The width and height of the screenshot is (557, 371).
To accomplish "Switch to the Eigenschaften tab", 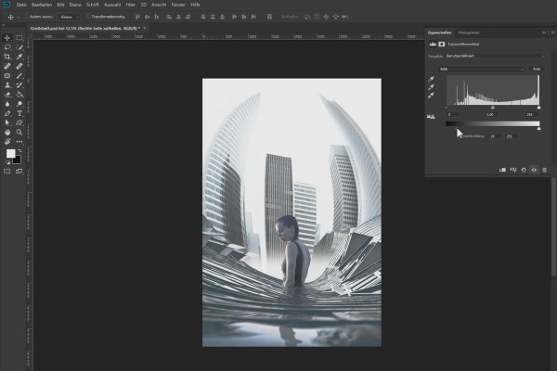I will click(x=439, y=32).
